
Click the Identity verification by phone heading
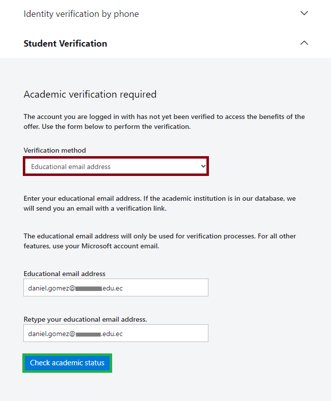[81, 14]
